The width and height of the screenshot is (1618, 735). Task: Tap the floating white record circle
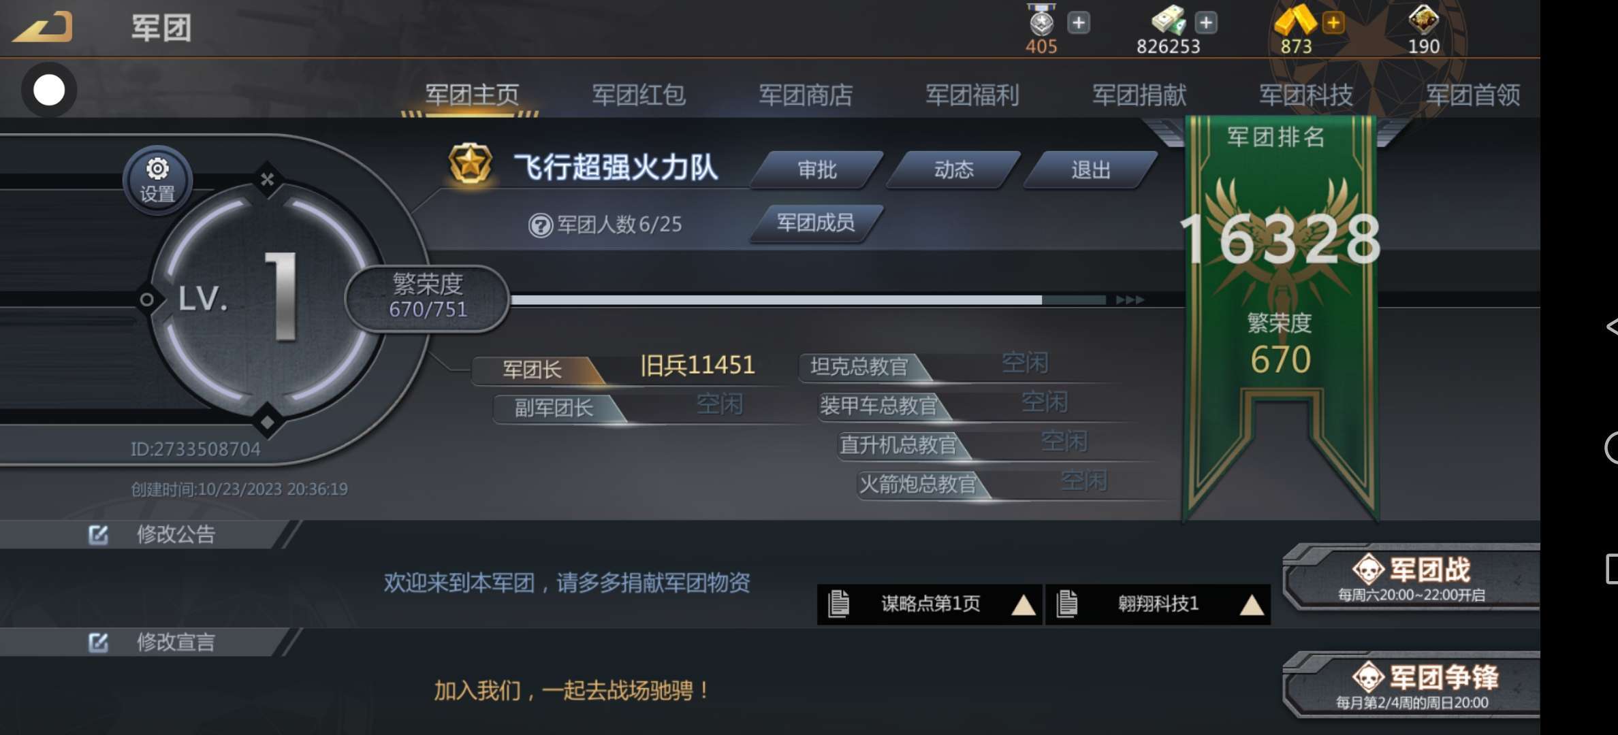(49, 90)
